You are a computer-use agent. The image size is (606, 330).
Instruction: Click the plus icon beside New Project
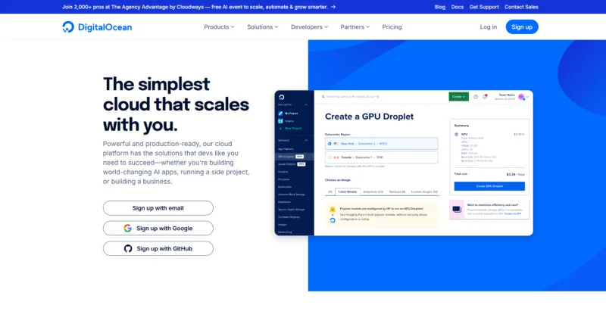[280, 128]
